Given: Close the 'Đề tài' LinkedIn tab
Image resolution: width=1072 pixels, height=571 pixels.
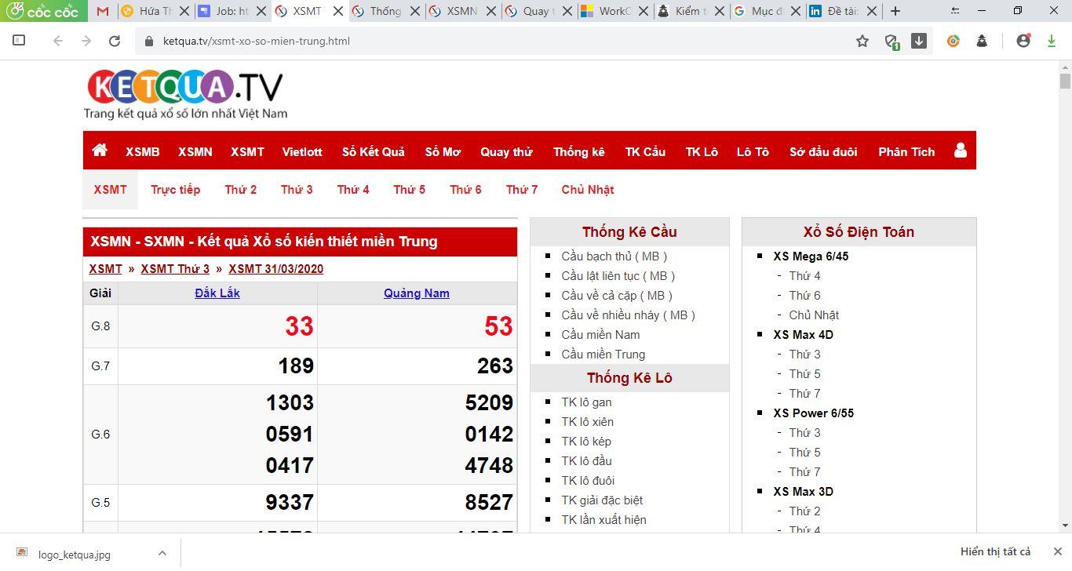Looking at the screenshot, I should 871,11.
